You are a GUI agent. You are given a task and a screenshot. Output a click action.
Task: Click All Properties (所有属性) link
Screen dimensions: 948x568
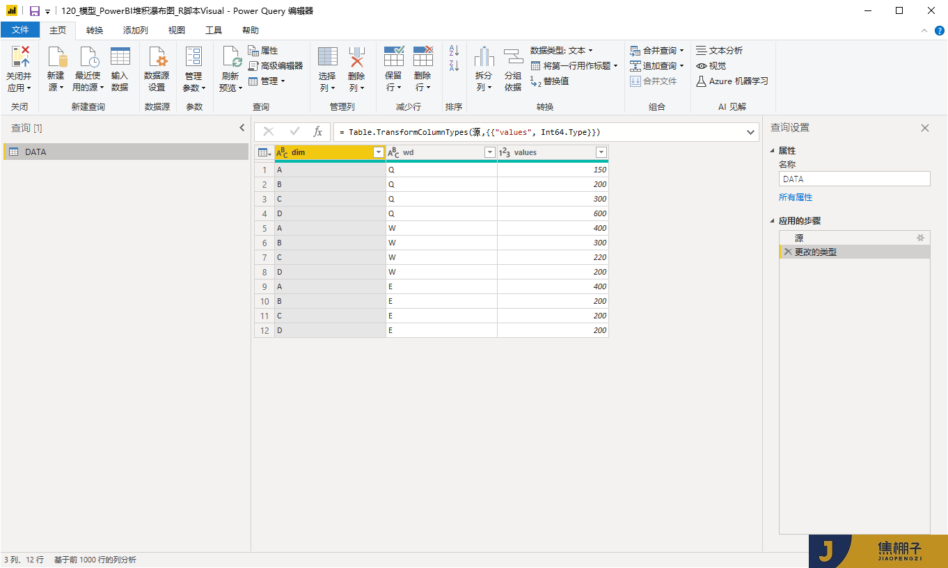pos(796,197)
